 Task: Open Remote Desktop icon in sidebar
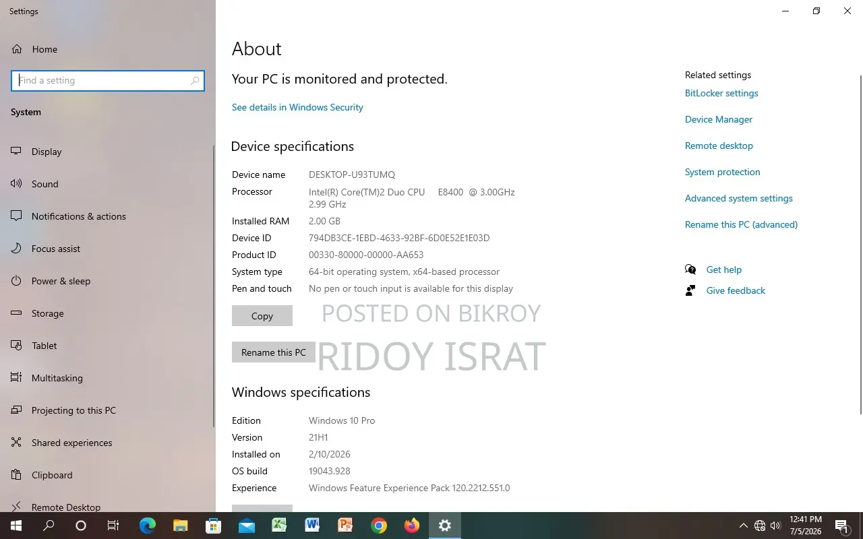click(17, 507)
